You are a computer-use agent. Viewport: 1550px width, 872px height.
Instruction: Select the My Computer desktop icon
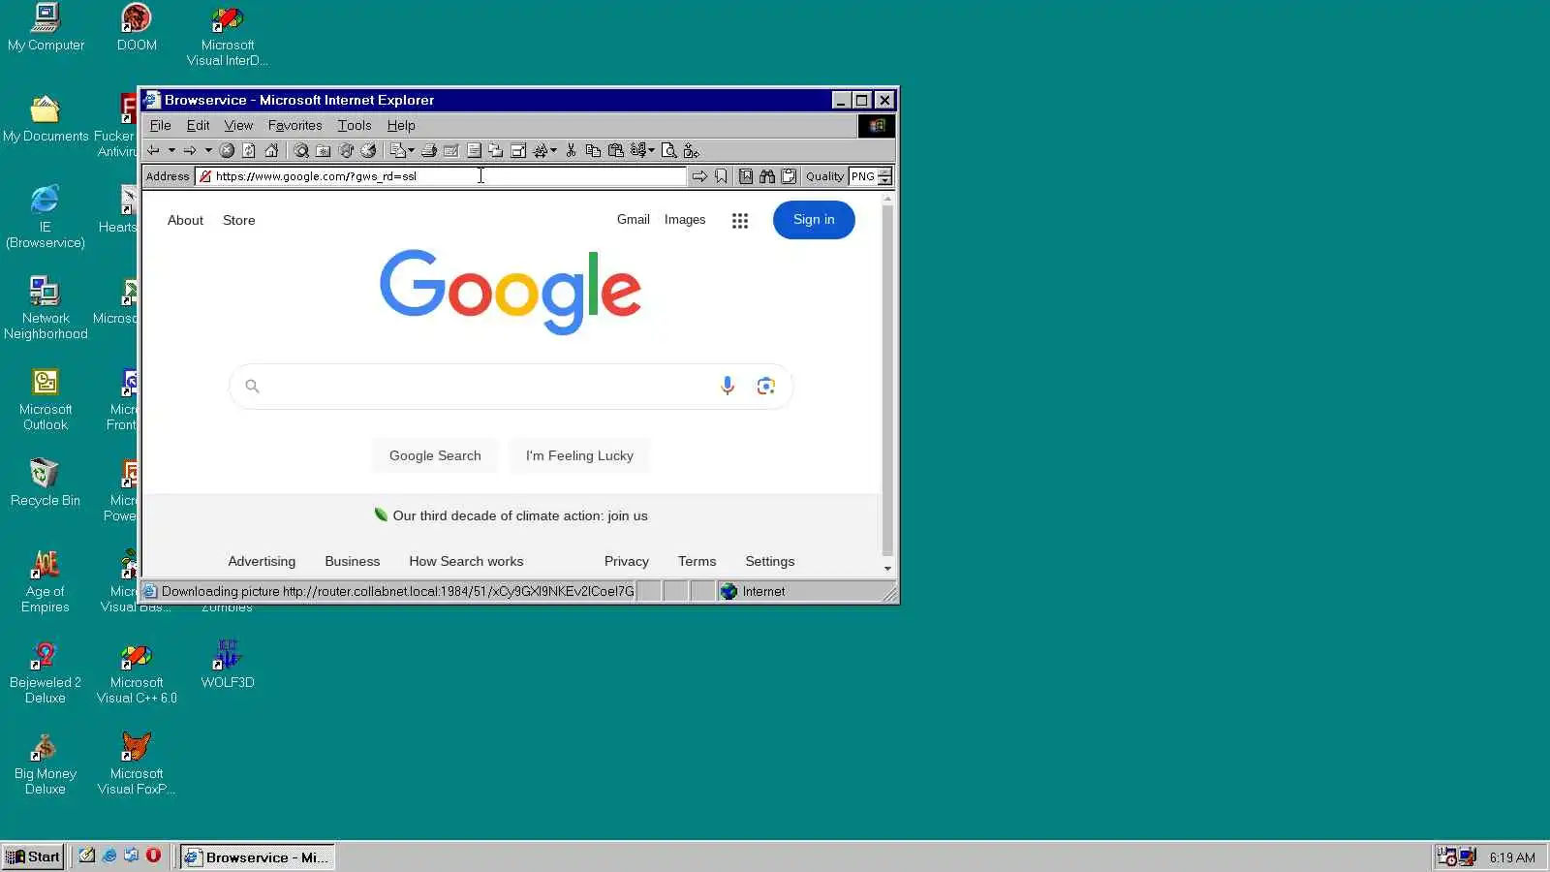click(46, 28)
